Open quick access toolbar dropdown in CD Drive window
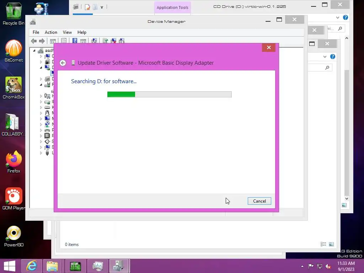This screenshot has width=364, height=273. [102, 7]
